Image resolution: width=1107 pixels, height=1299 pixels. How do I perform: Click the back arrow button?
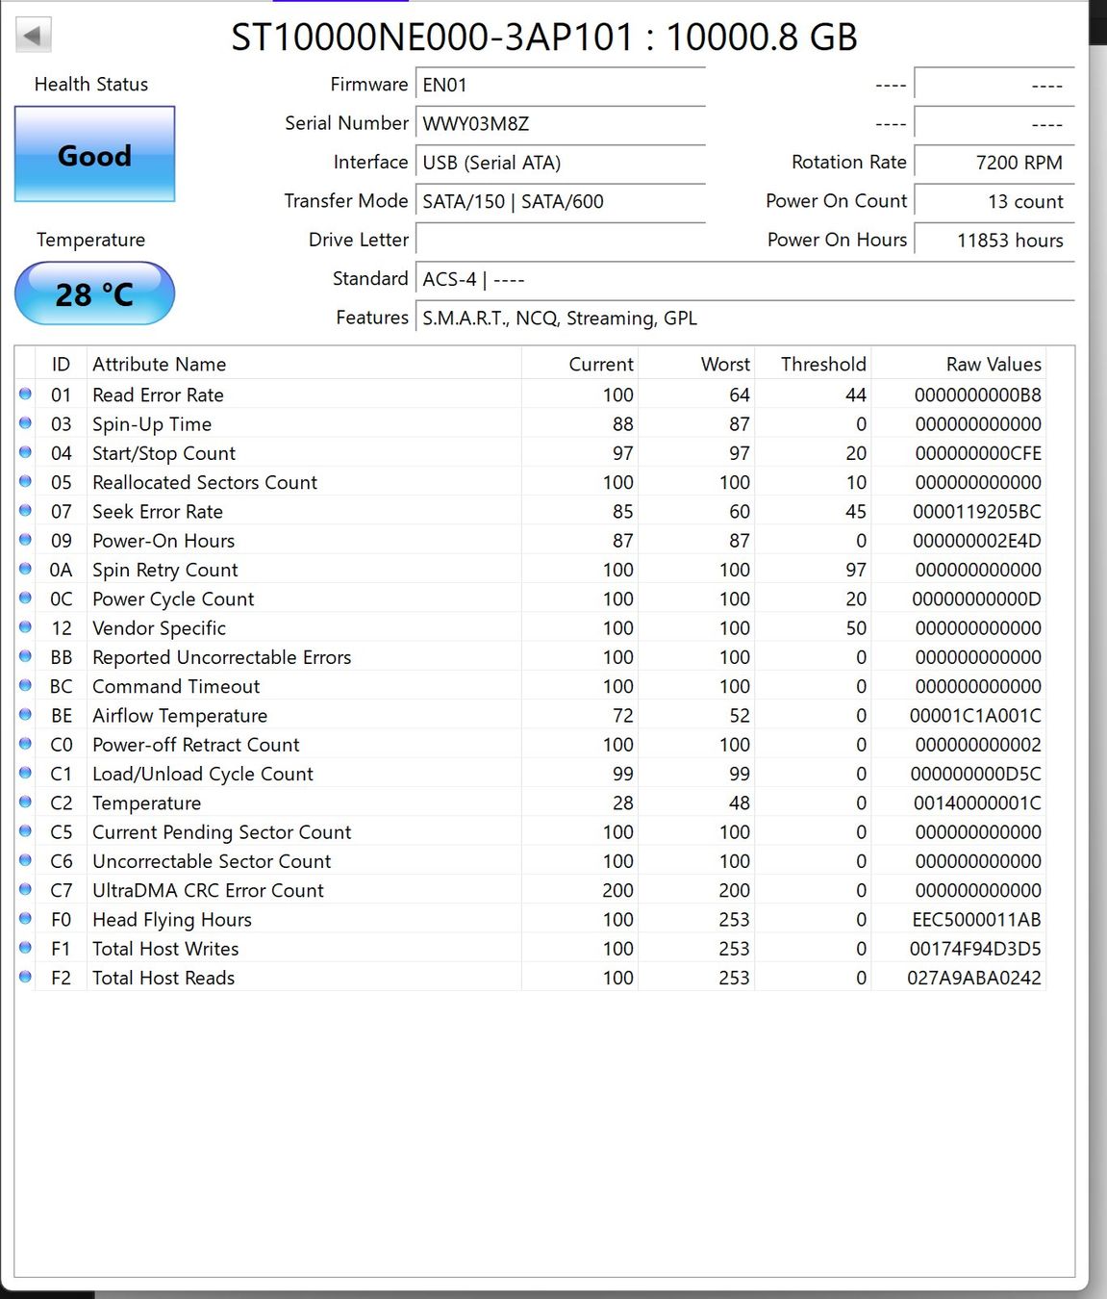(x=34, y=36)
